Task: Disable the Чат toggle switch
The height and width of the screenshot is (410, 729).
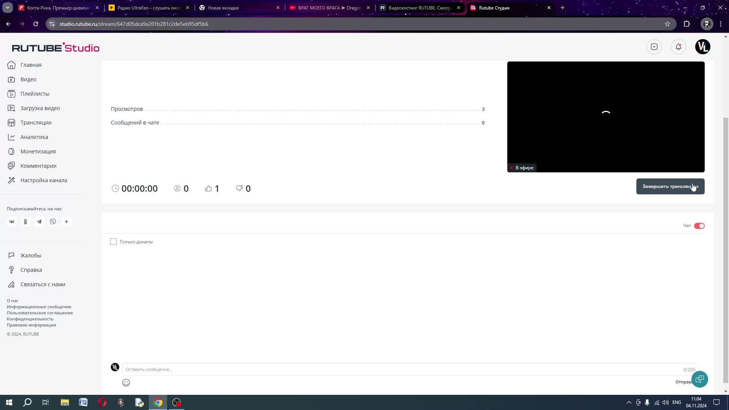Action: click(x=699, y=226)
